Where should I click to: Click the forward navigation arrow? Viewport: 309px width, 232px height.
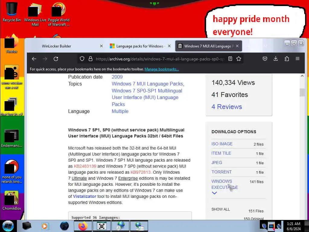45,59
